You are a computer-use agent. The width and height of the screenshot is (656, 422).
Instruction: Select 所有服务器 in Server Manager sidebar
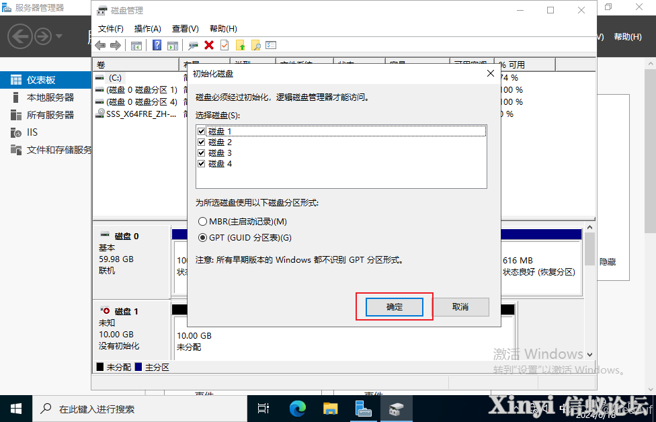point(46,115)
